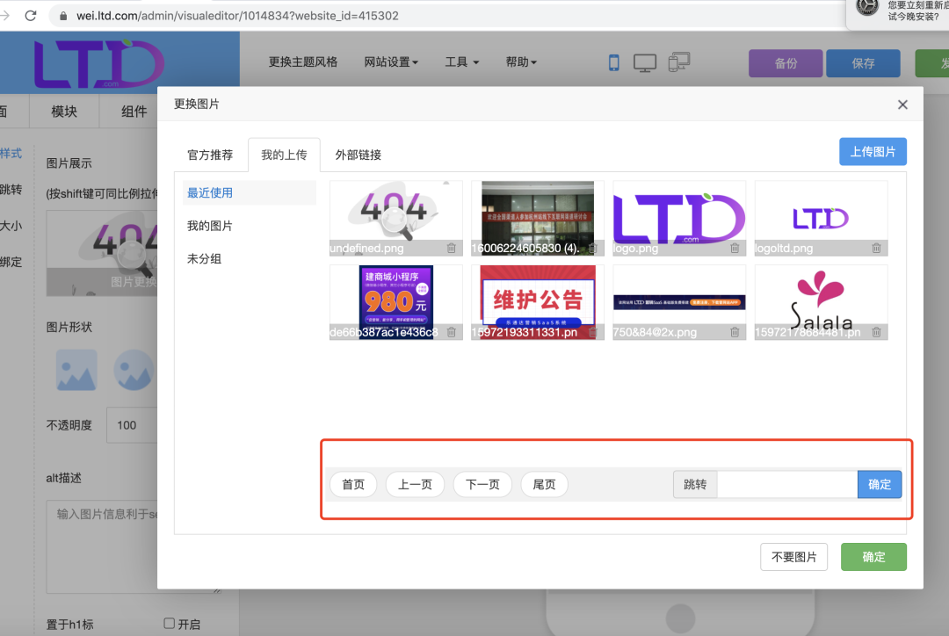This screenshot has height=636, width=949.
Task: Click the 404 image preview in sidebar
Action: 102,253
